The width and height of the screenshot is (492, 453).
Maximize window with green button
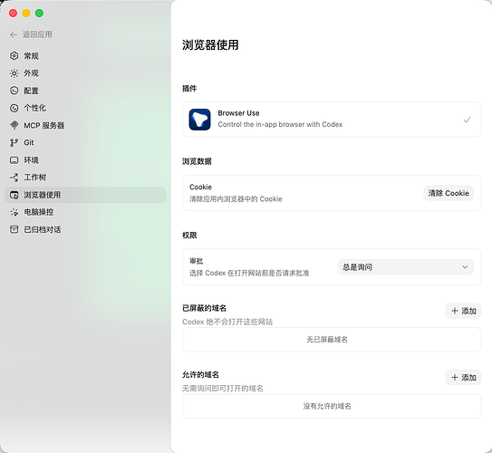(40, 14)
